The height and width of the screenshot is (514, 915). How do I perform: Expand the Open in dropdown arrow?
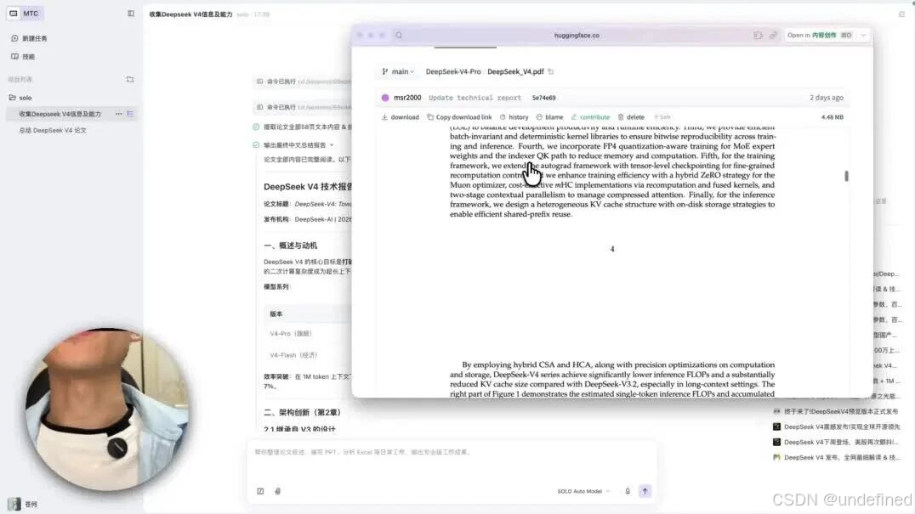[x=863, y=35]
